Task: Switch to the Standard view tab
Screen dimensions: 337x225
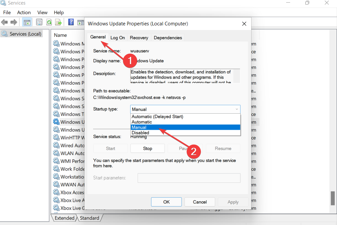Action: [89, 218]
